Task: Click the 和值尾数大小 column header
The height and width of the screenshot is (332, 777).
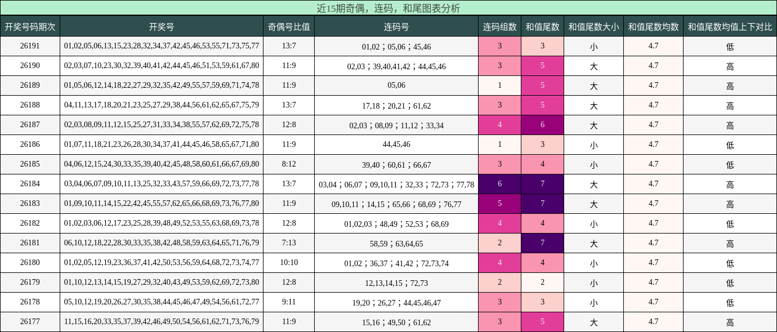Action: [x=593, y=26]
